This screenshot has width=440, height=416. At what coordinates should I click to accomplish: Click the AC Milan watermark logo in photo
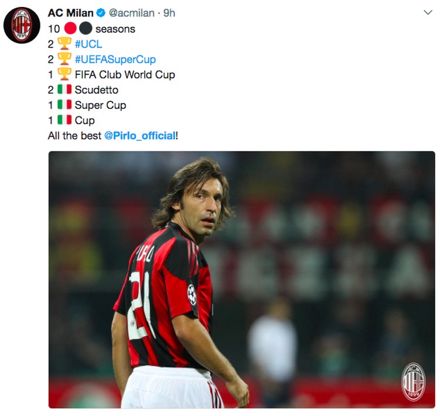coord(414,382)
